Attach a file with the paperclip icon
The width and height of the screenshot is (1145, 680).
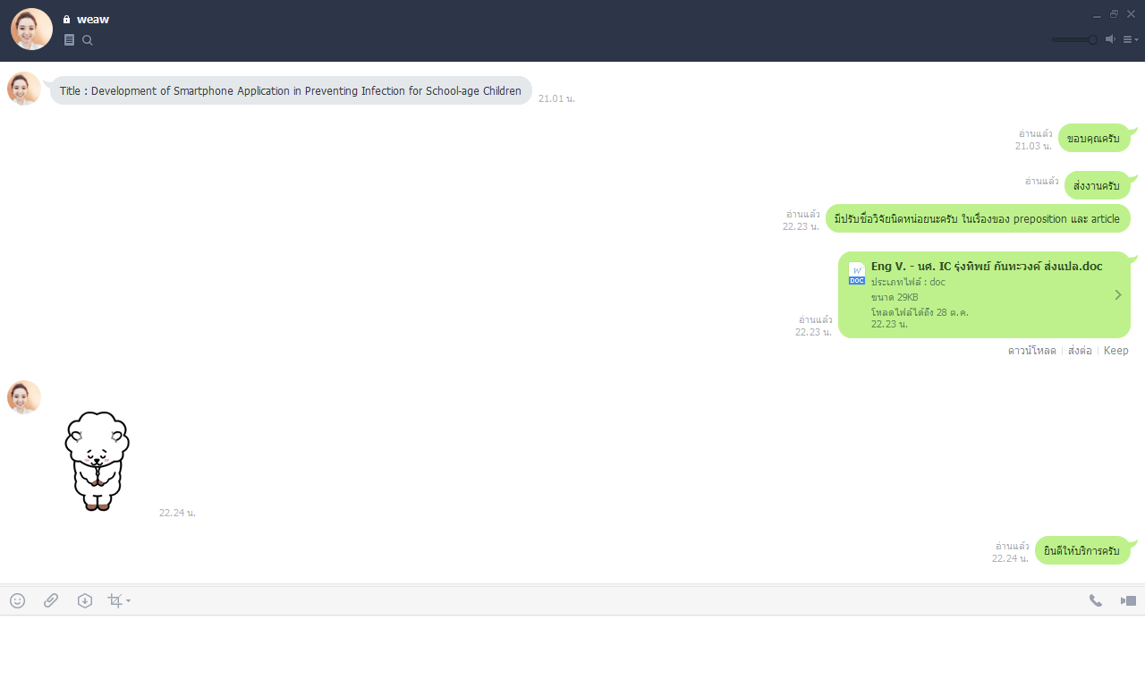51,600
